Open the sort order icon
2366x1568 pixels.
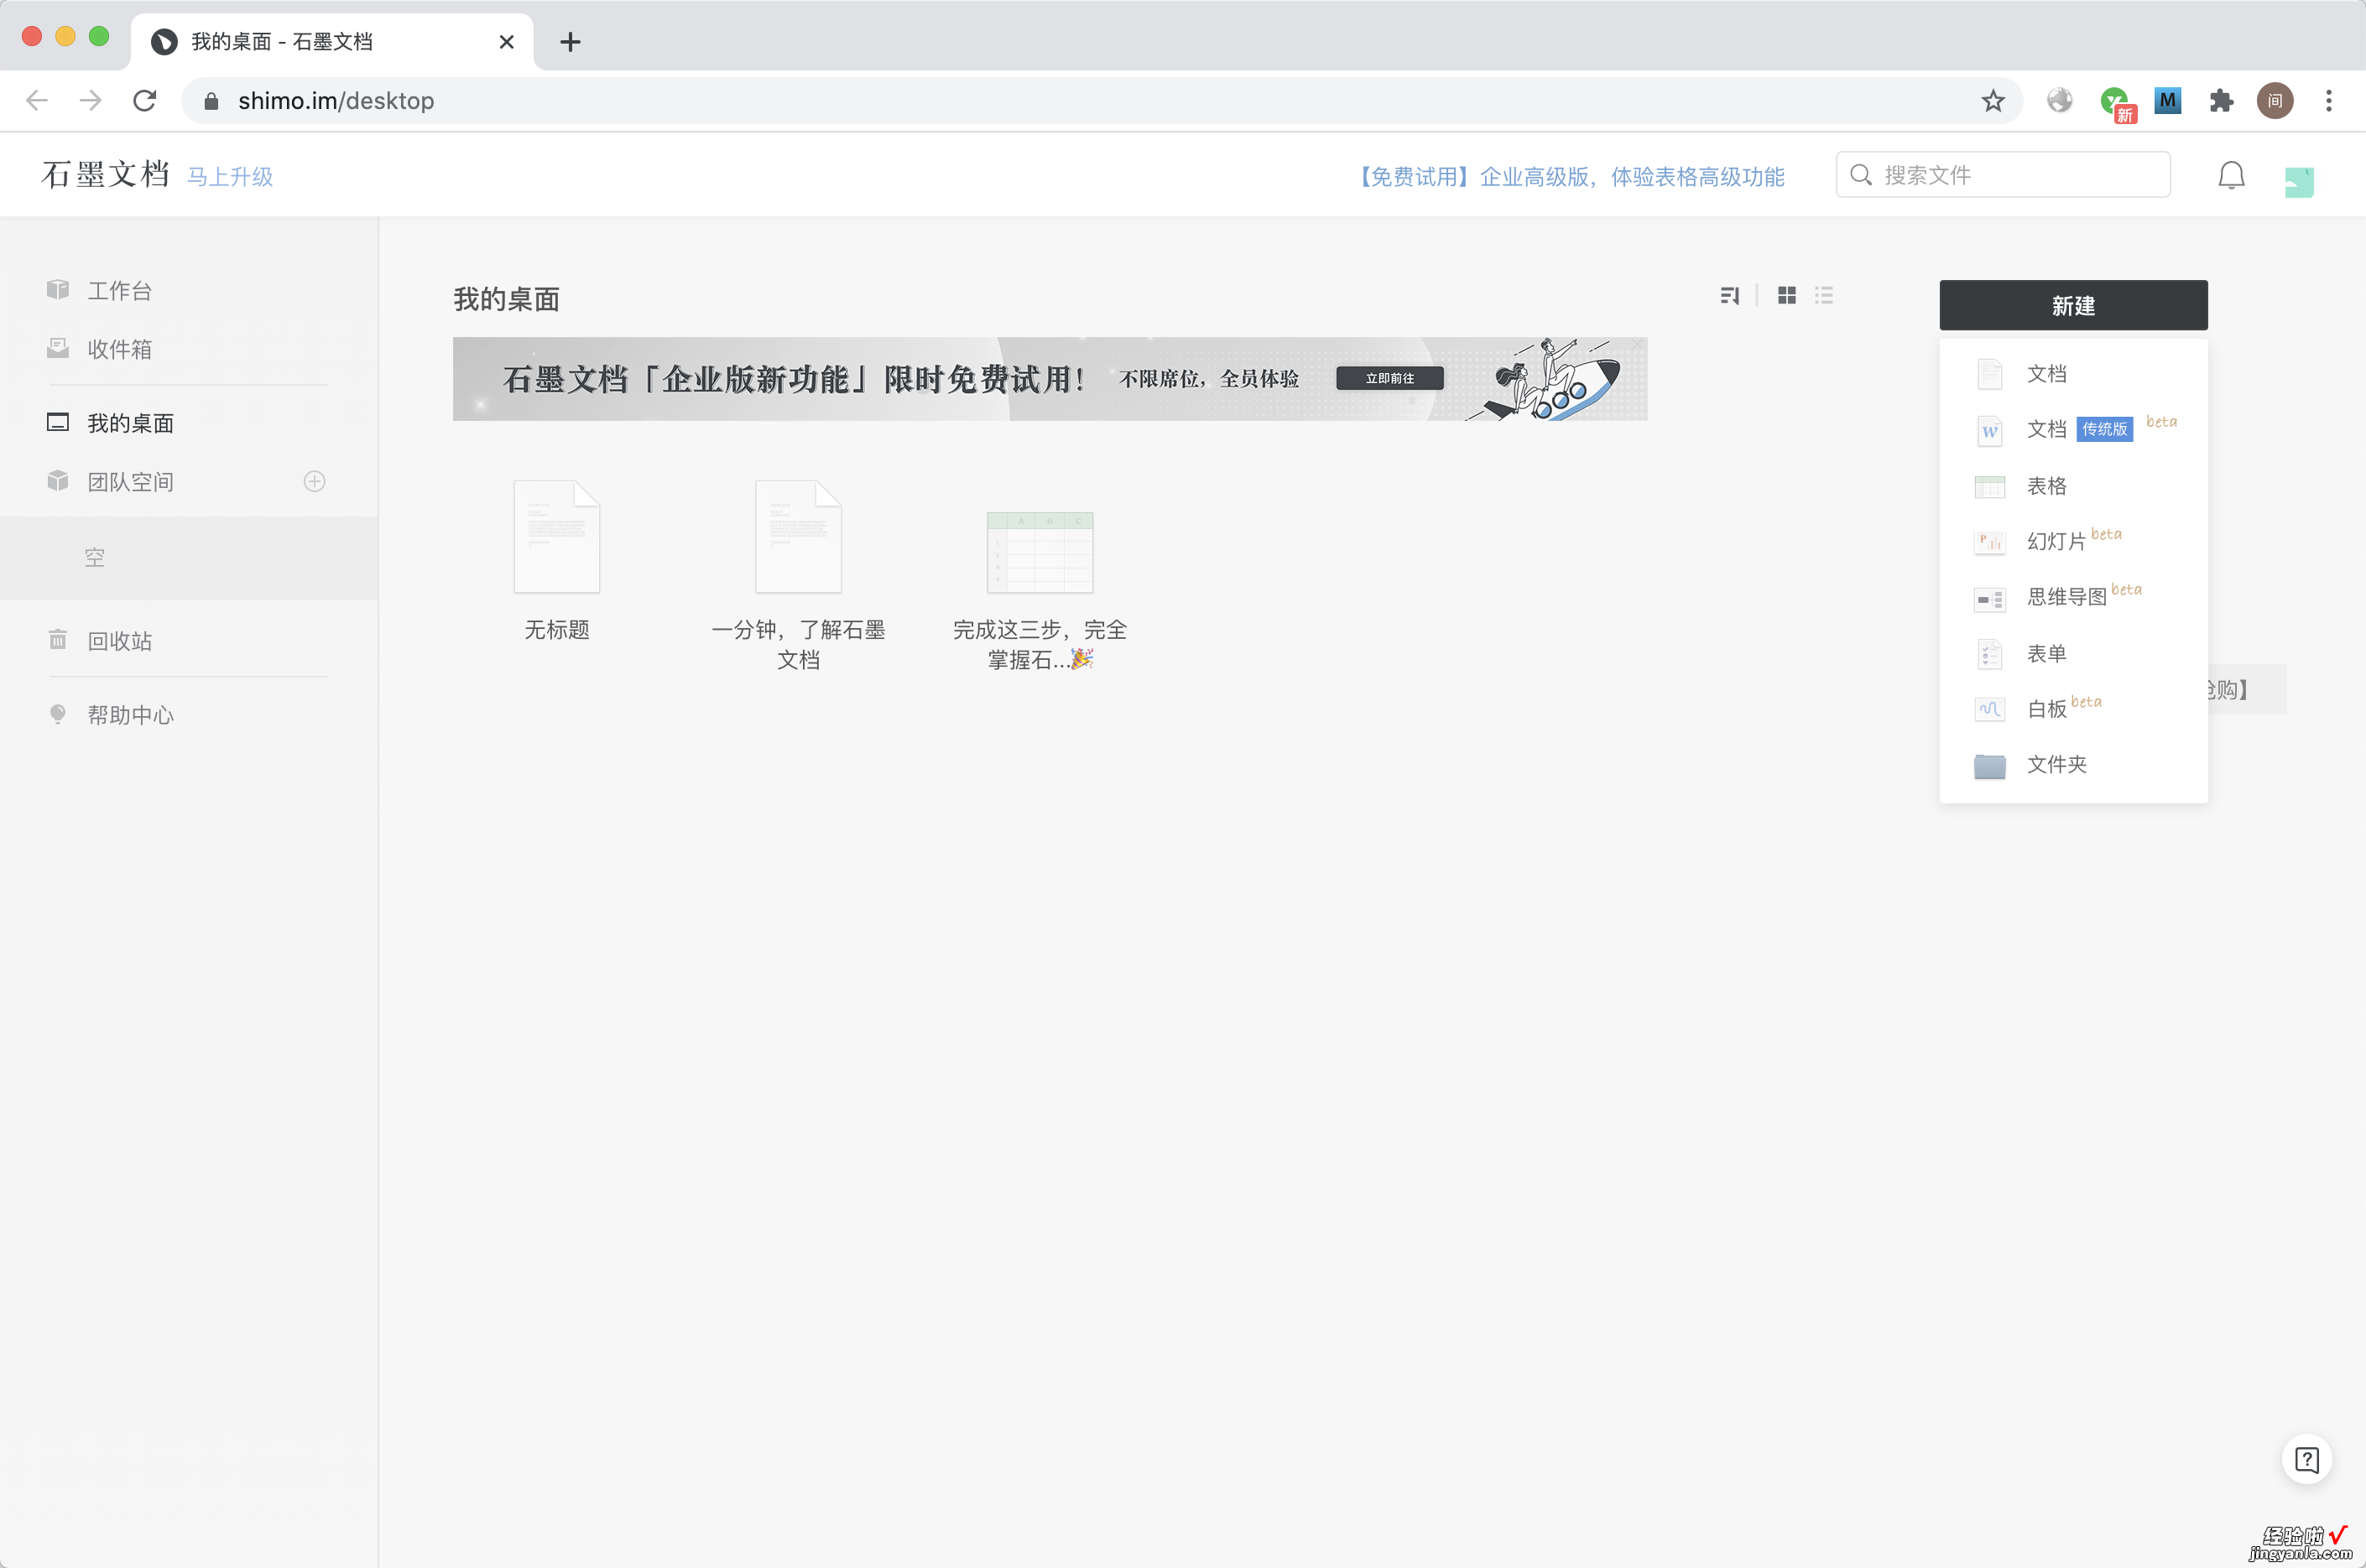tap(1730, 295)
